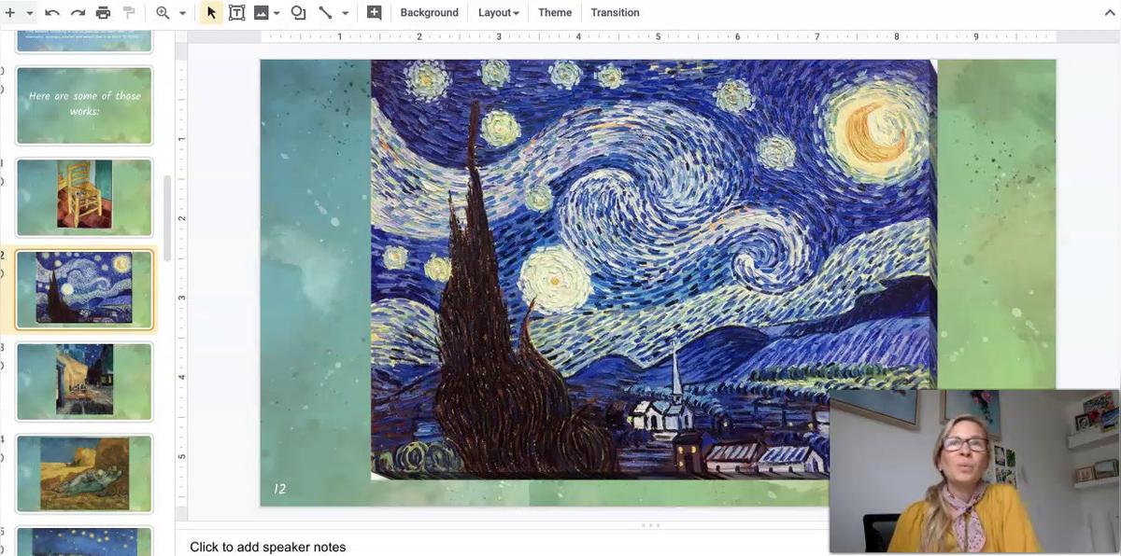Viewport: 1121px width, 556px height.
Task: Activate the paint format tool
Action: click(x=129, y=13)
